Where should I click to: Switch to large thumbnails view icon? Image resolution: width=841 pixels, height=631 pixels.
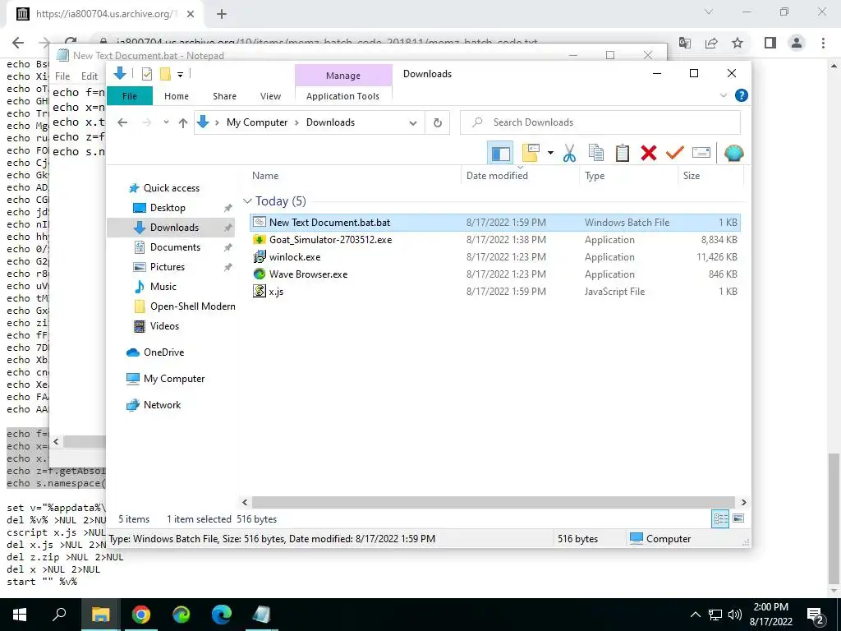738,518
